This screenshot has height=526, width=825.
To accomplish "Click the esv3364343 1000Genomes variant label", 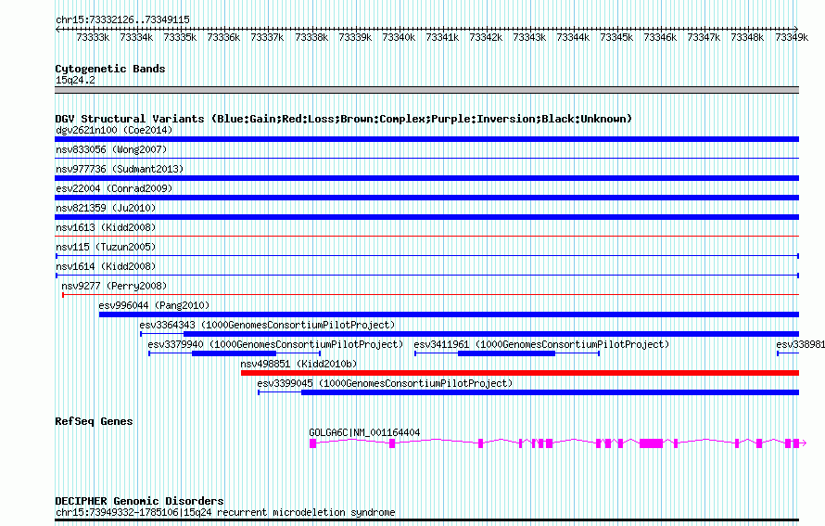I will 267,325.
